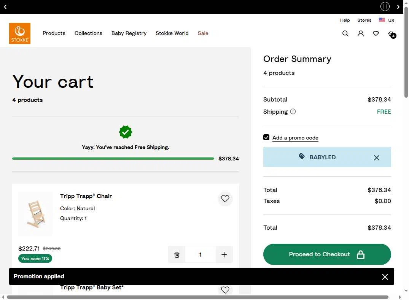Screen dimensions: 409x300
Task: Click the Color: Natural text
Action: pyautogui.click(x=78, y=208)
